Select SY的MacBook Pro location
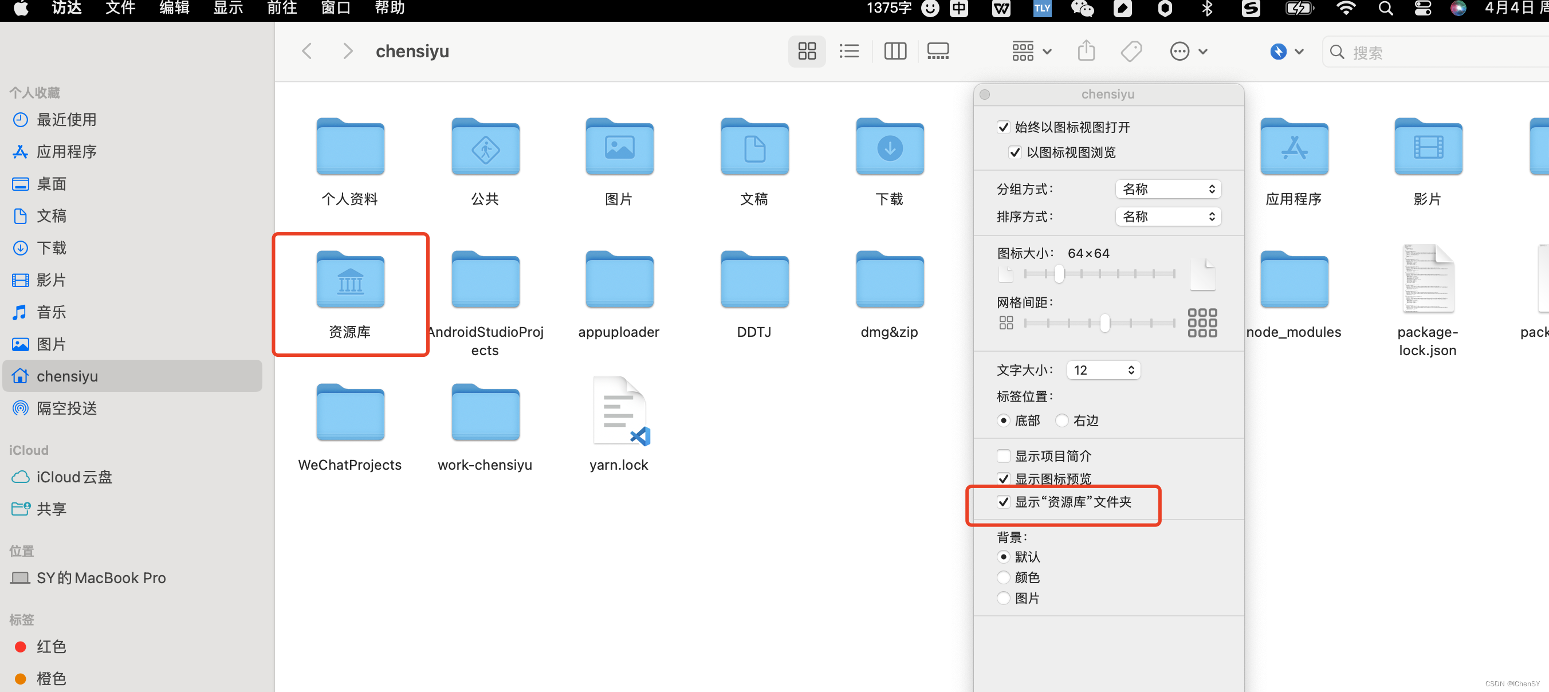The image size is (1549, 692). click(132, 578)
